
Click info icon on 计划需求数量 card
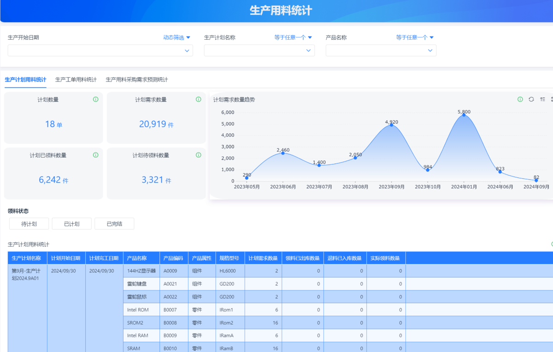click(198, 100)
